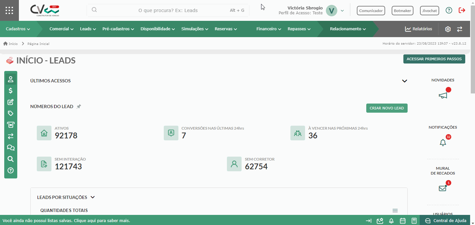Open the apps grid menu icon

point(9,10)
